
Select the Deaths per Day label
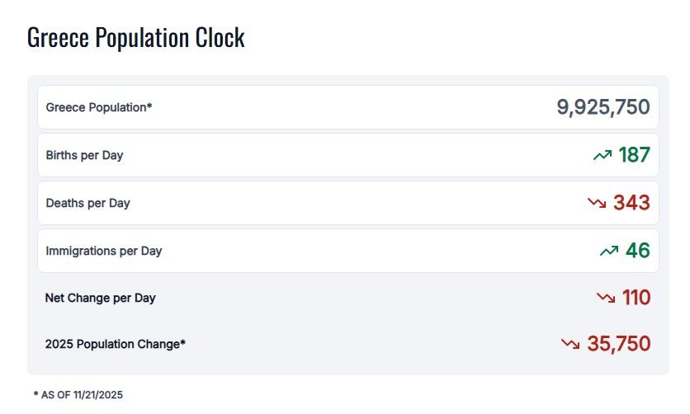87,203
